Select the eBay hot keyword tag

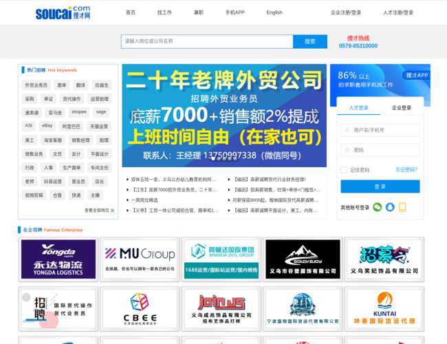click(x=47, y=126)
